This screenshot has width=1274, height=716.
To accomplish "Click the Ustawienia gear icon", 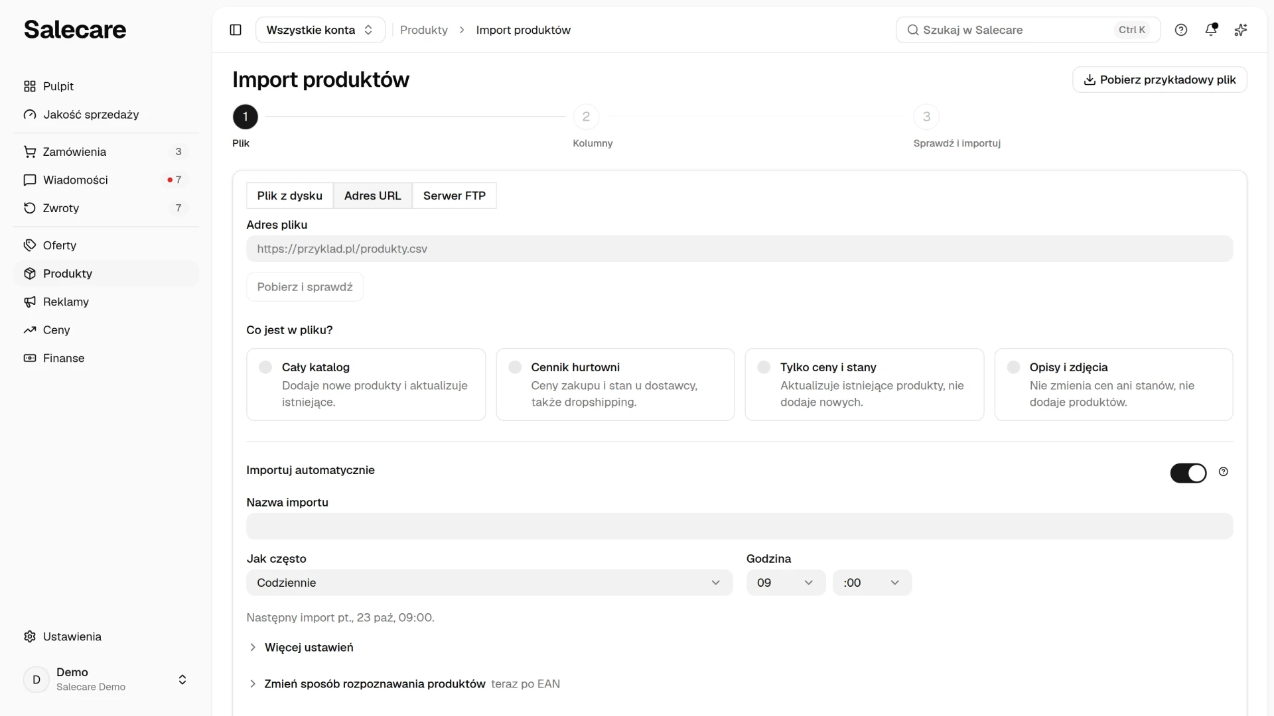I will click(30, 636).
